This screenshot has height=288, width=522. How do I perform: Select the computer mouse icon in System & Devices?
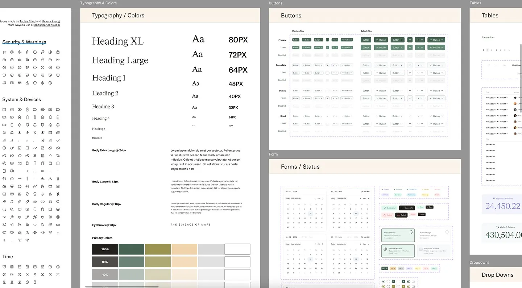pos(35,209)
